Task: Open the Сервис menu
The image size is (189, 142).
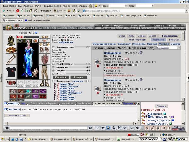Action: pyautogui.click(x=58, y=6)
